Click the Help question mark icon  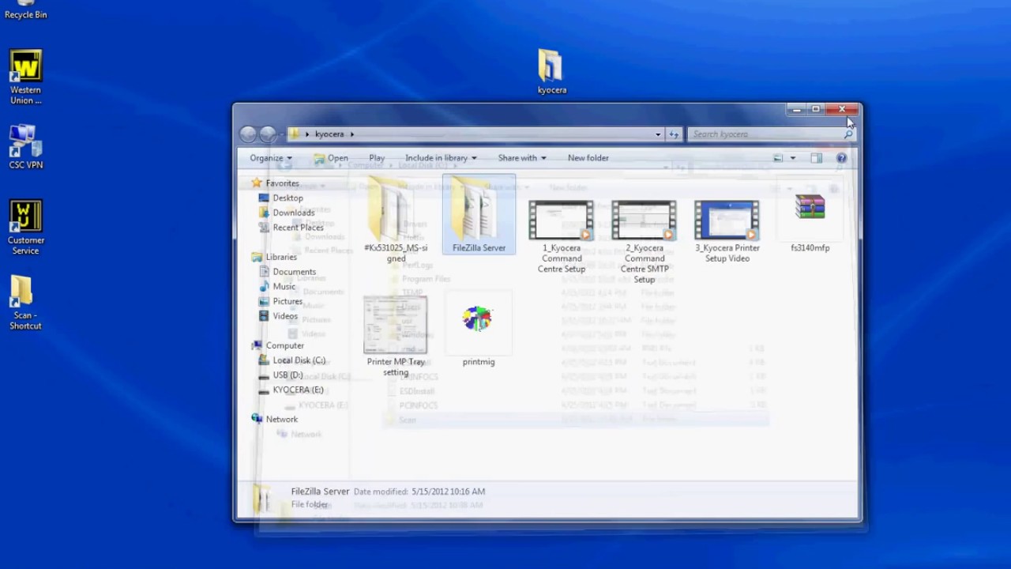(x=841, y=158)
